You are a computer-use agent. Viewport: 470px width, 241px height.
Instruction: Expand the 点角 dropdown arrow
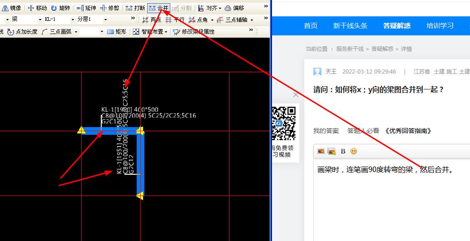[x=212, y=20]
